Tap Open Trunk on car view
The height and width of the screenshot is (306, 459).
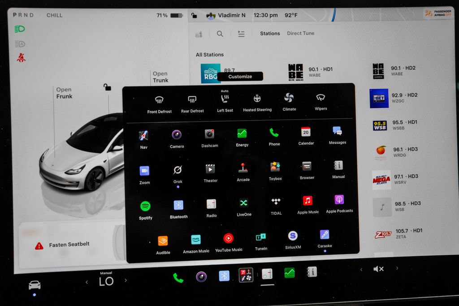tap(160, 77)
